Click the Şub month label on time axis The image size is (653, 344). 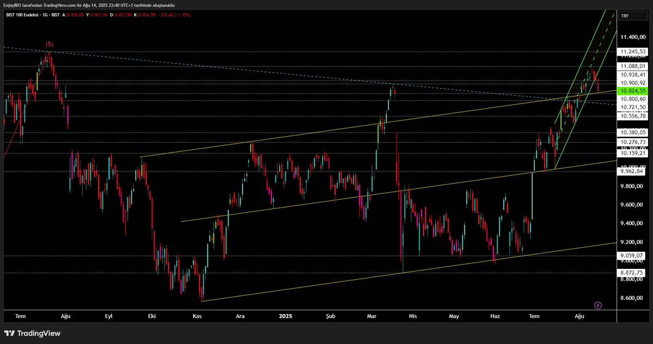pos(331,316)
